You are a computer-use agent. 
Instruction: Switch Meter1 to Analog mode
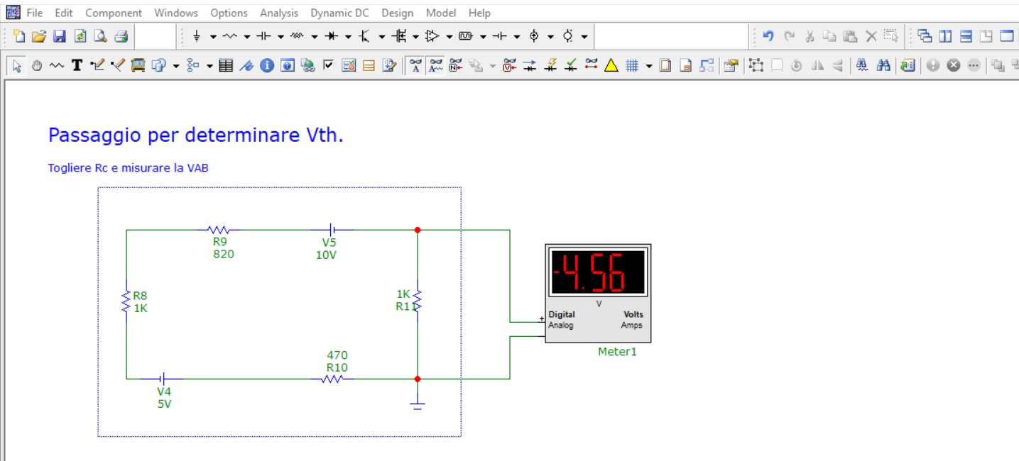(561, 326)
